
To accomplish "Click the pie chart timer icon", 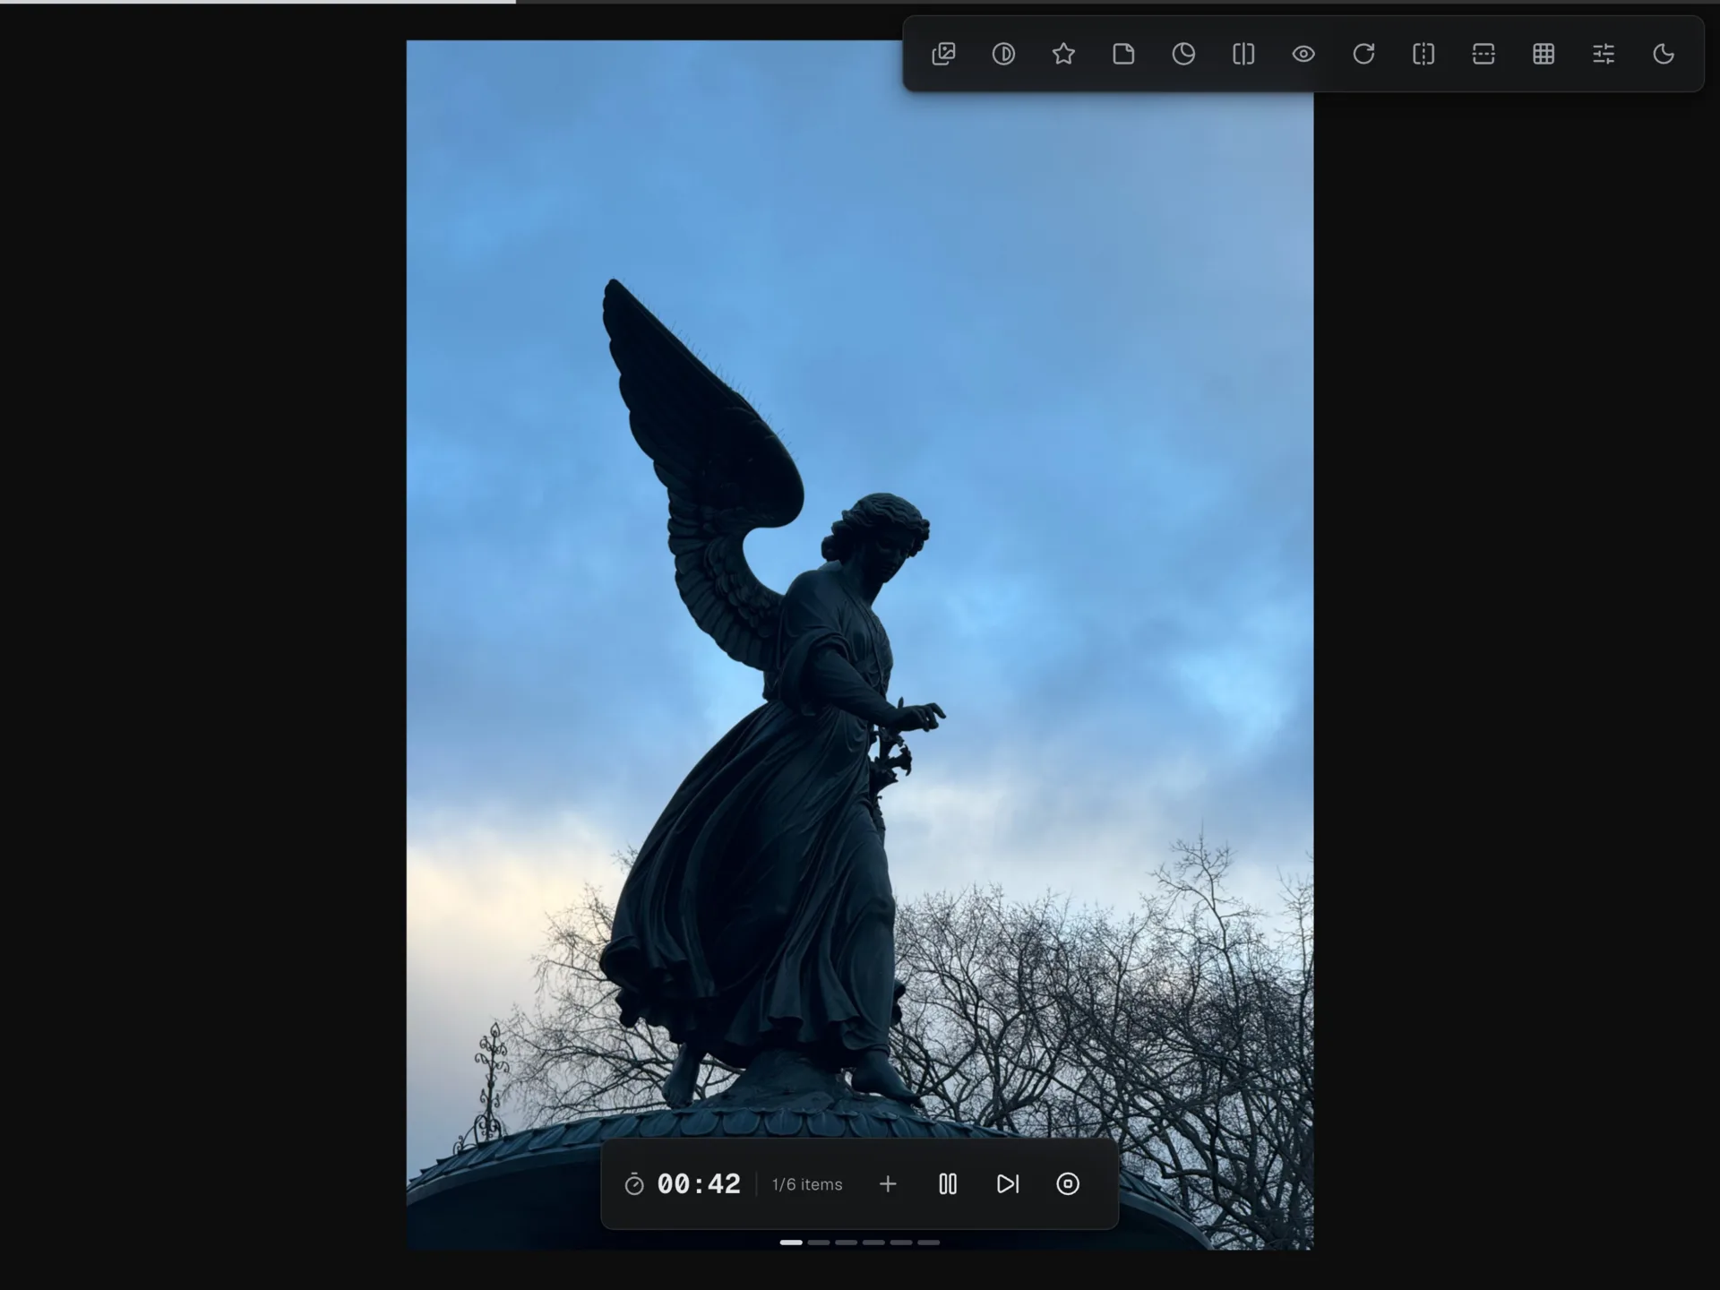I will click(x=1183, y=54).
